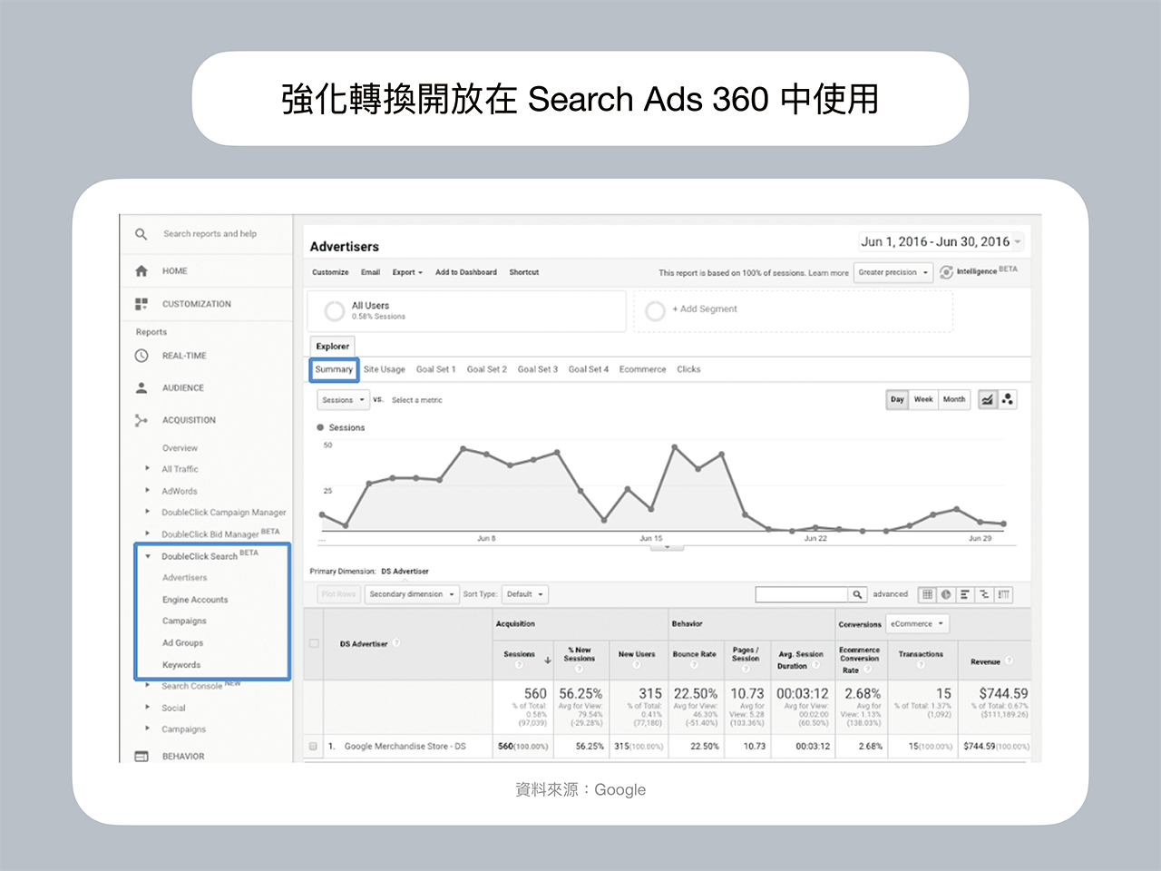Select the Comparison view icon
The image size is (1161, 871).
(984, 594)
